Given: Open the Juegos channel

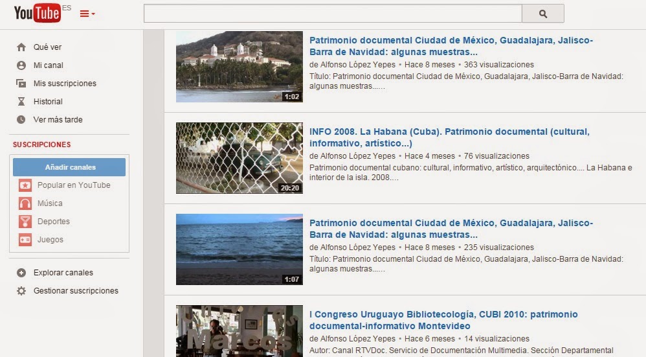Looking at the screenshot, I should point(50,240).
